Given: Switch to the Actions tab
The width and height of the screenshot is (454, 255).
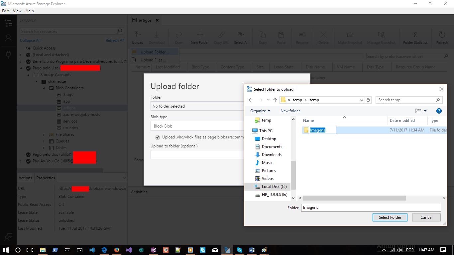Looking at the screenshot, I should (x=25, y=178).
